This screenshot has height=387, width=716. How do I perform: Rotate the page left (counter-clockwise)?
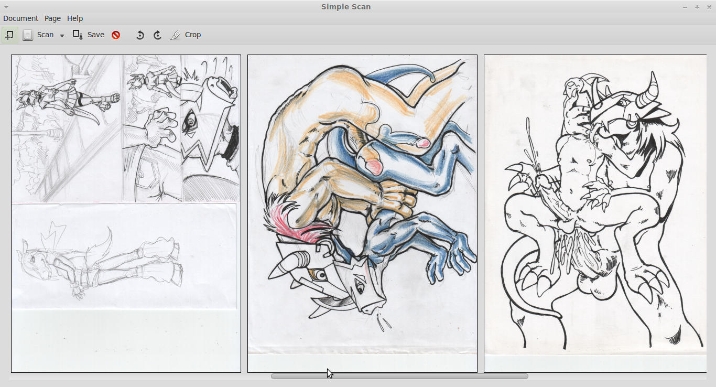click(x=140, y=35)
